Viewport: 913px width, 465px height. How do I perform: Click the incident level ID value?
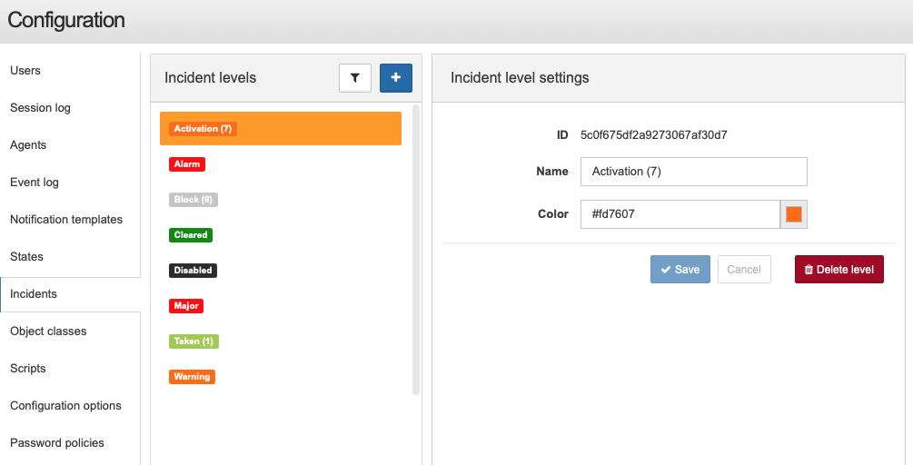coord(654,135)
